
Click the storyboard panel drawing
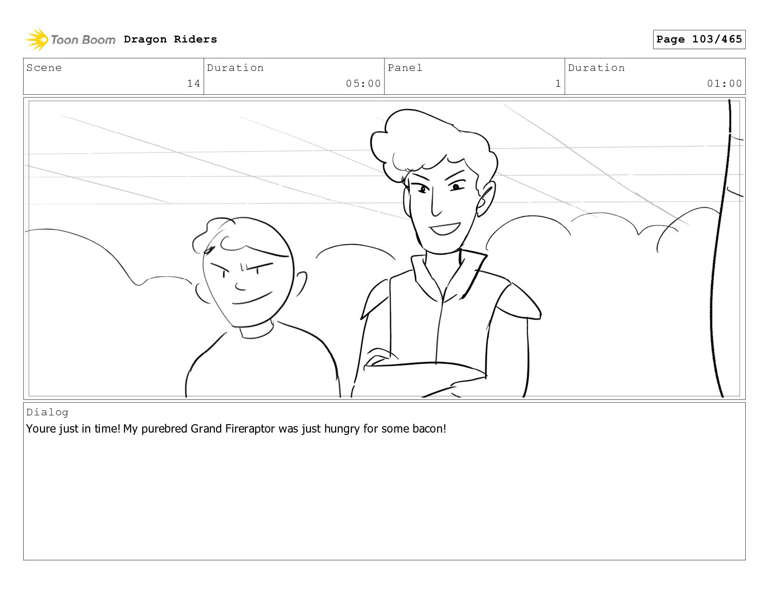coord(384,248)
